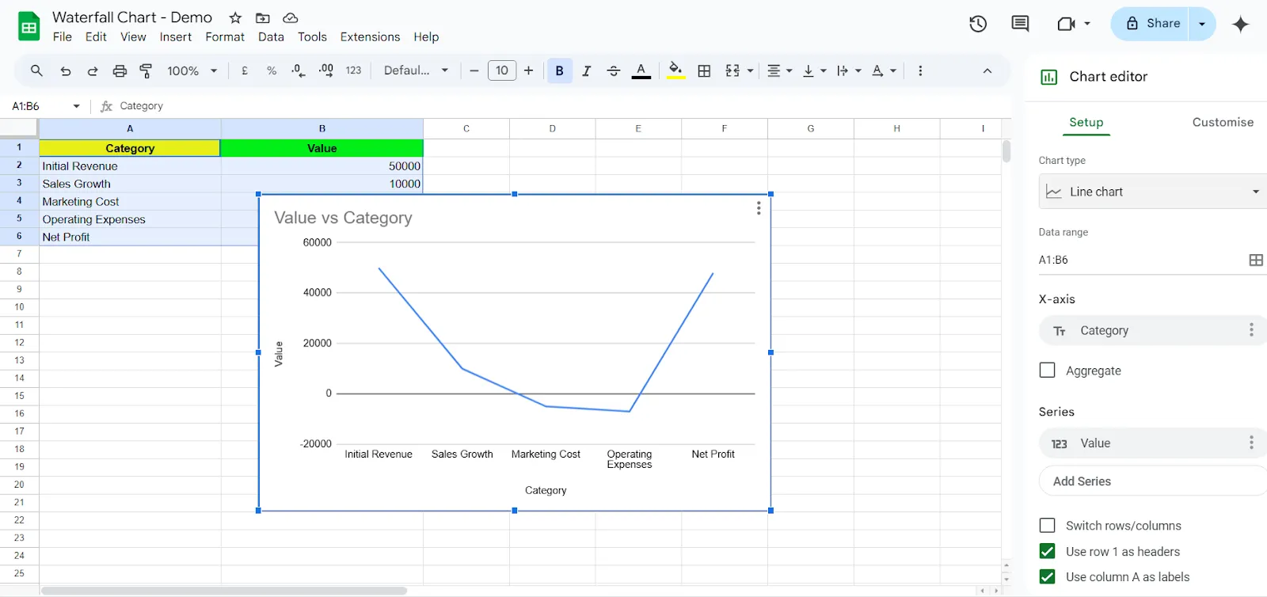Open the cell borders tool
This screenshot has width=1267, height=597.
(704, 70)
